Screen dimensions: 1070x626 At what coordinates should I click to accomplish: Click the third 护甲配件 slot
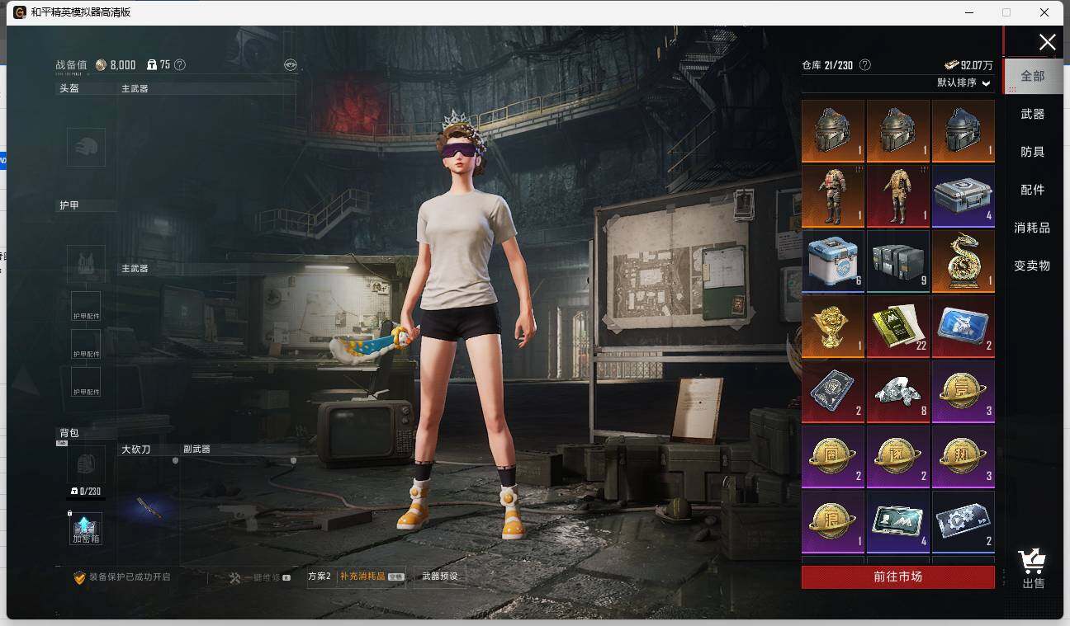(x=86, y=383)
